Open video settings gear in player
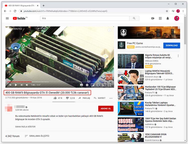Viewport: 188px width, 144px height. [87, 85]
